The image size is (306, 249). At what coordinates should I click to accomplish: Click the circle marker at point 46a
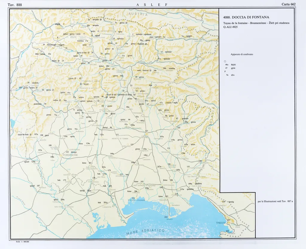click(x=156, y=85)
